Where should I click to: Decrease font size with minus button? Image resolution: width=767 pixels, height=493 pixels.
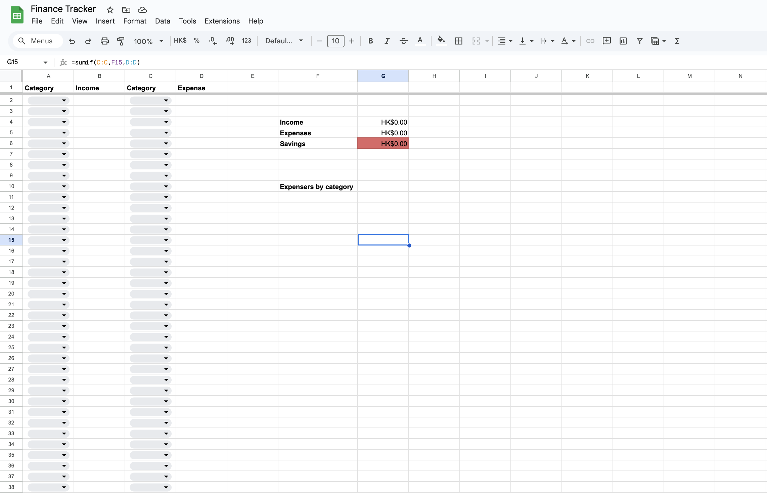point(319,41)
